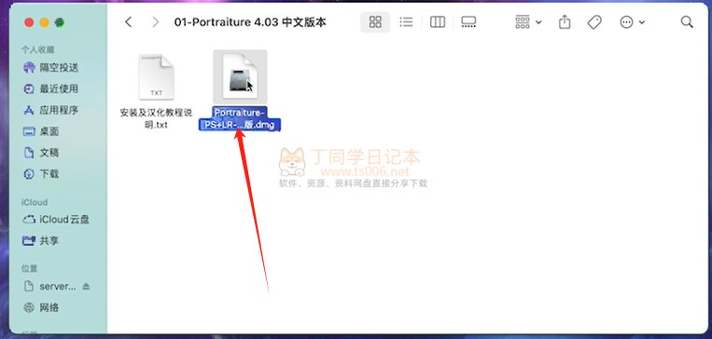The height and width of the screenshot is (339, 712).
Task: Switch to icon grid view
Action: click(375, 21)
